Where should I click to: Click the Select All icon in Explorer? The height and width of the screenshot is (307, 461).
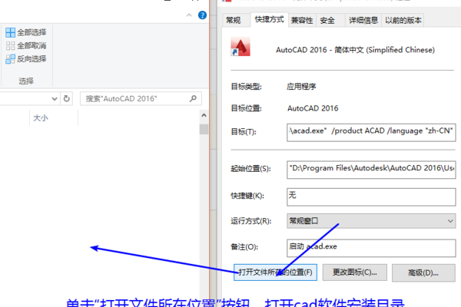pyautogui.click(x=10, y=32)
